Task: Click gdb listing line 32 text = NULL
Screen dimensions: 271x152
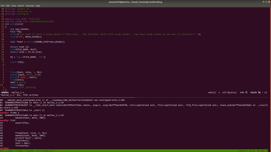Action: pyautogui.click(x=15, y=143)
